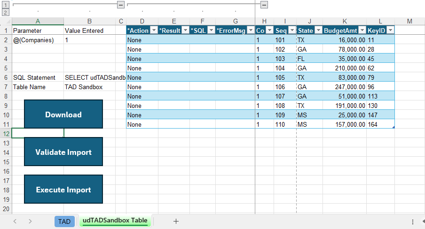The image size is (425, 229).
Task: Click the Select All corner triangle
Action: click(8, 22)
